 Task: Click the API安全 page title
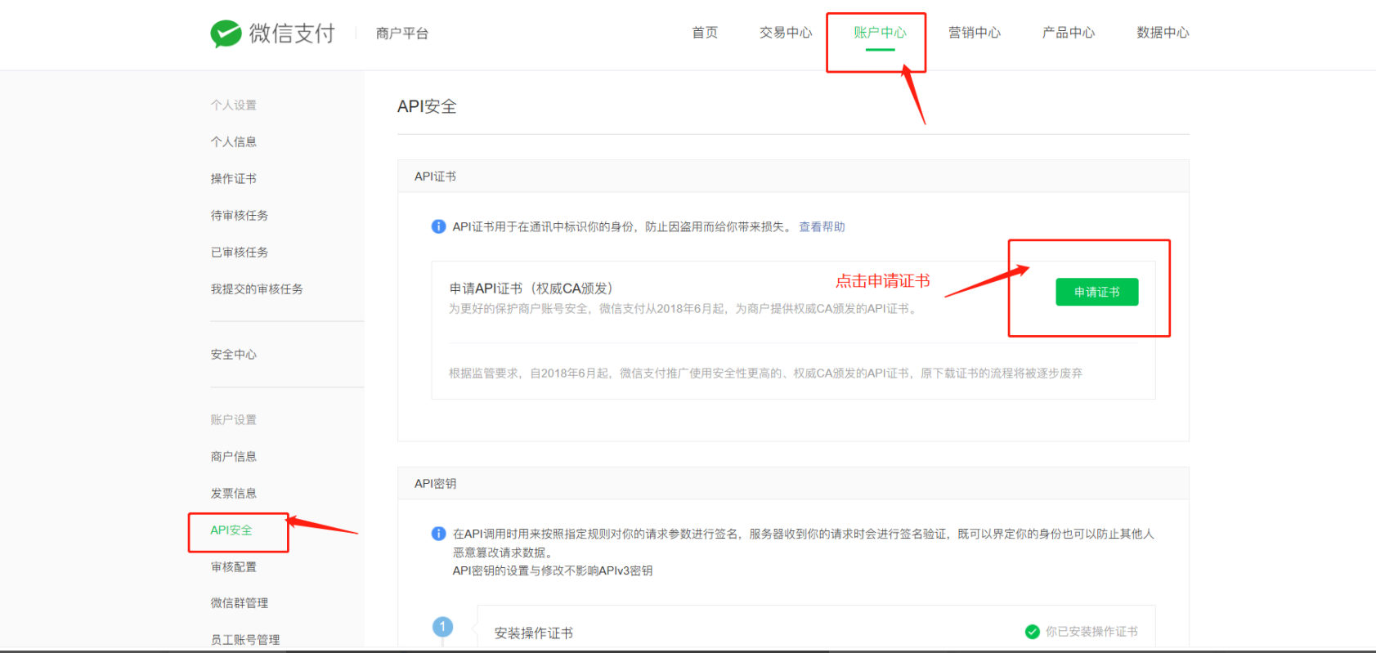(x=427, y=106)
